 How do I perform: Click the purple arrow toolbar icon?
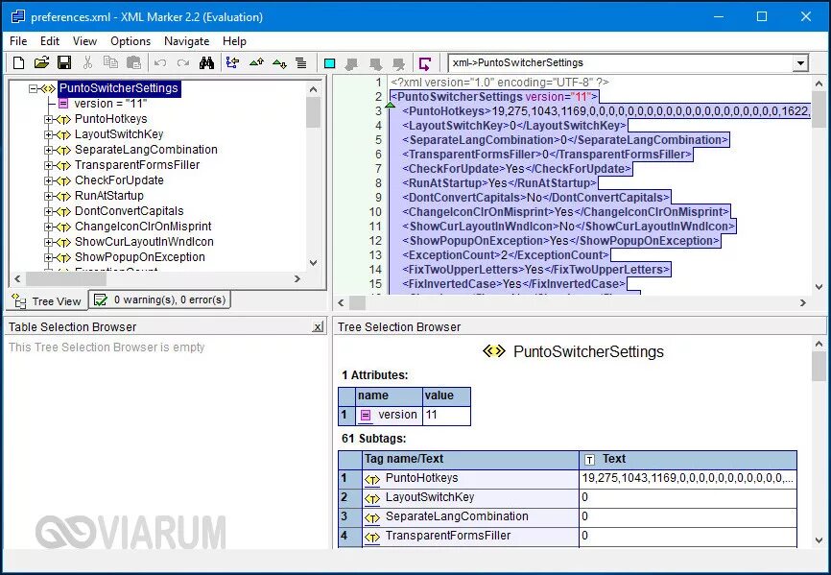click(x=424, y=63)
